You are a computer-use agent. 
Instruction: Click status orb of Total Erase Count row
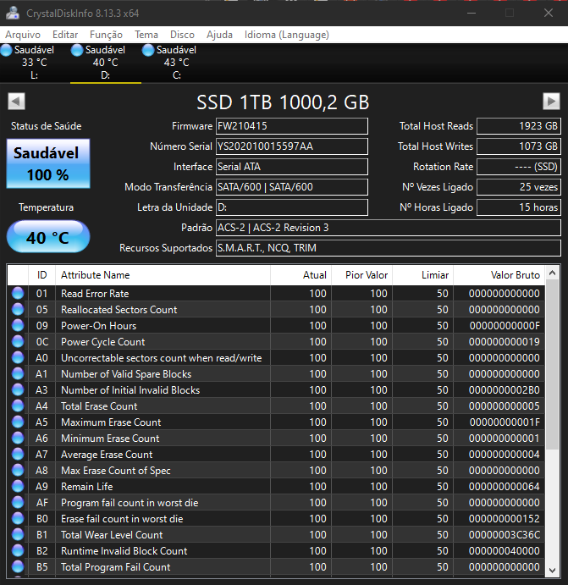coord(18,406)
